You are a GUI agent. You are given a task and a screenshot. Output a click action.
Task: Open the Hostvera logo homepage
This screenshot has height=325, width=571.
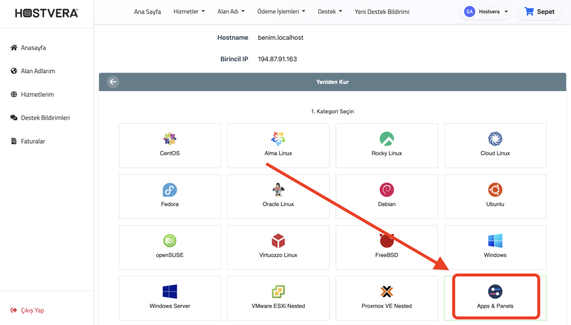47,13
